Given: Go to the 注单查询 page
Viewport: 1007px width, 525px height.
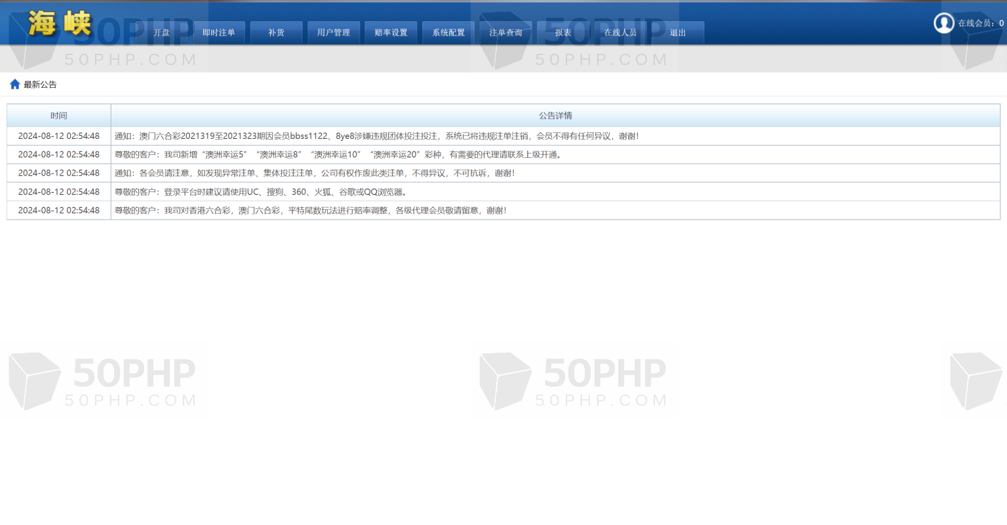Looking at the screenshot, I should (505, 33).
